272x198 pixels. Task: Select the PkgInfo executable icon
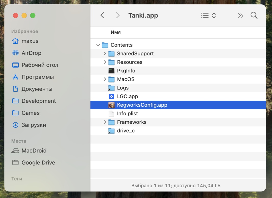[111, 71]
